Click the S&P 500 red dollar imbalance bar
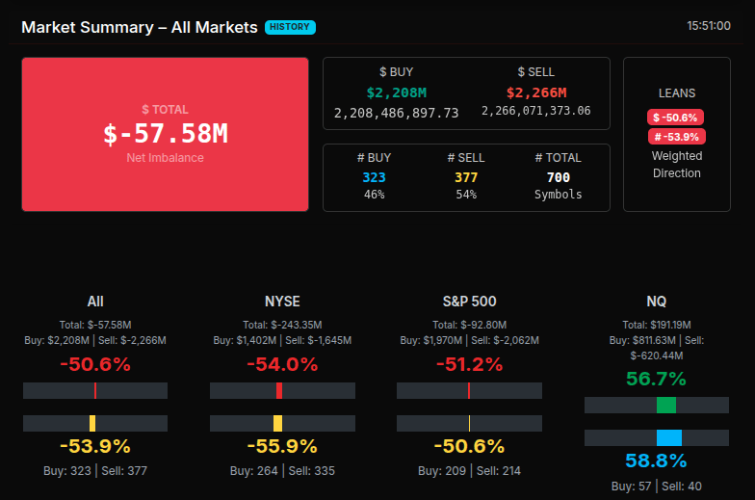This screenshot has width=755, height=500. click(468, 390)
